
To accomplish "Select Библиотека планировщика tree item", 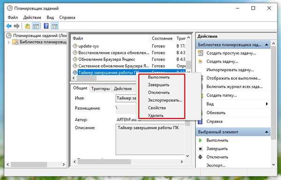I will coord(39,42).
